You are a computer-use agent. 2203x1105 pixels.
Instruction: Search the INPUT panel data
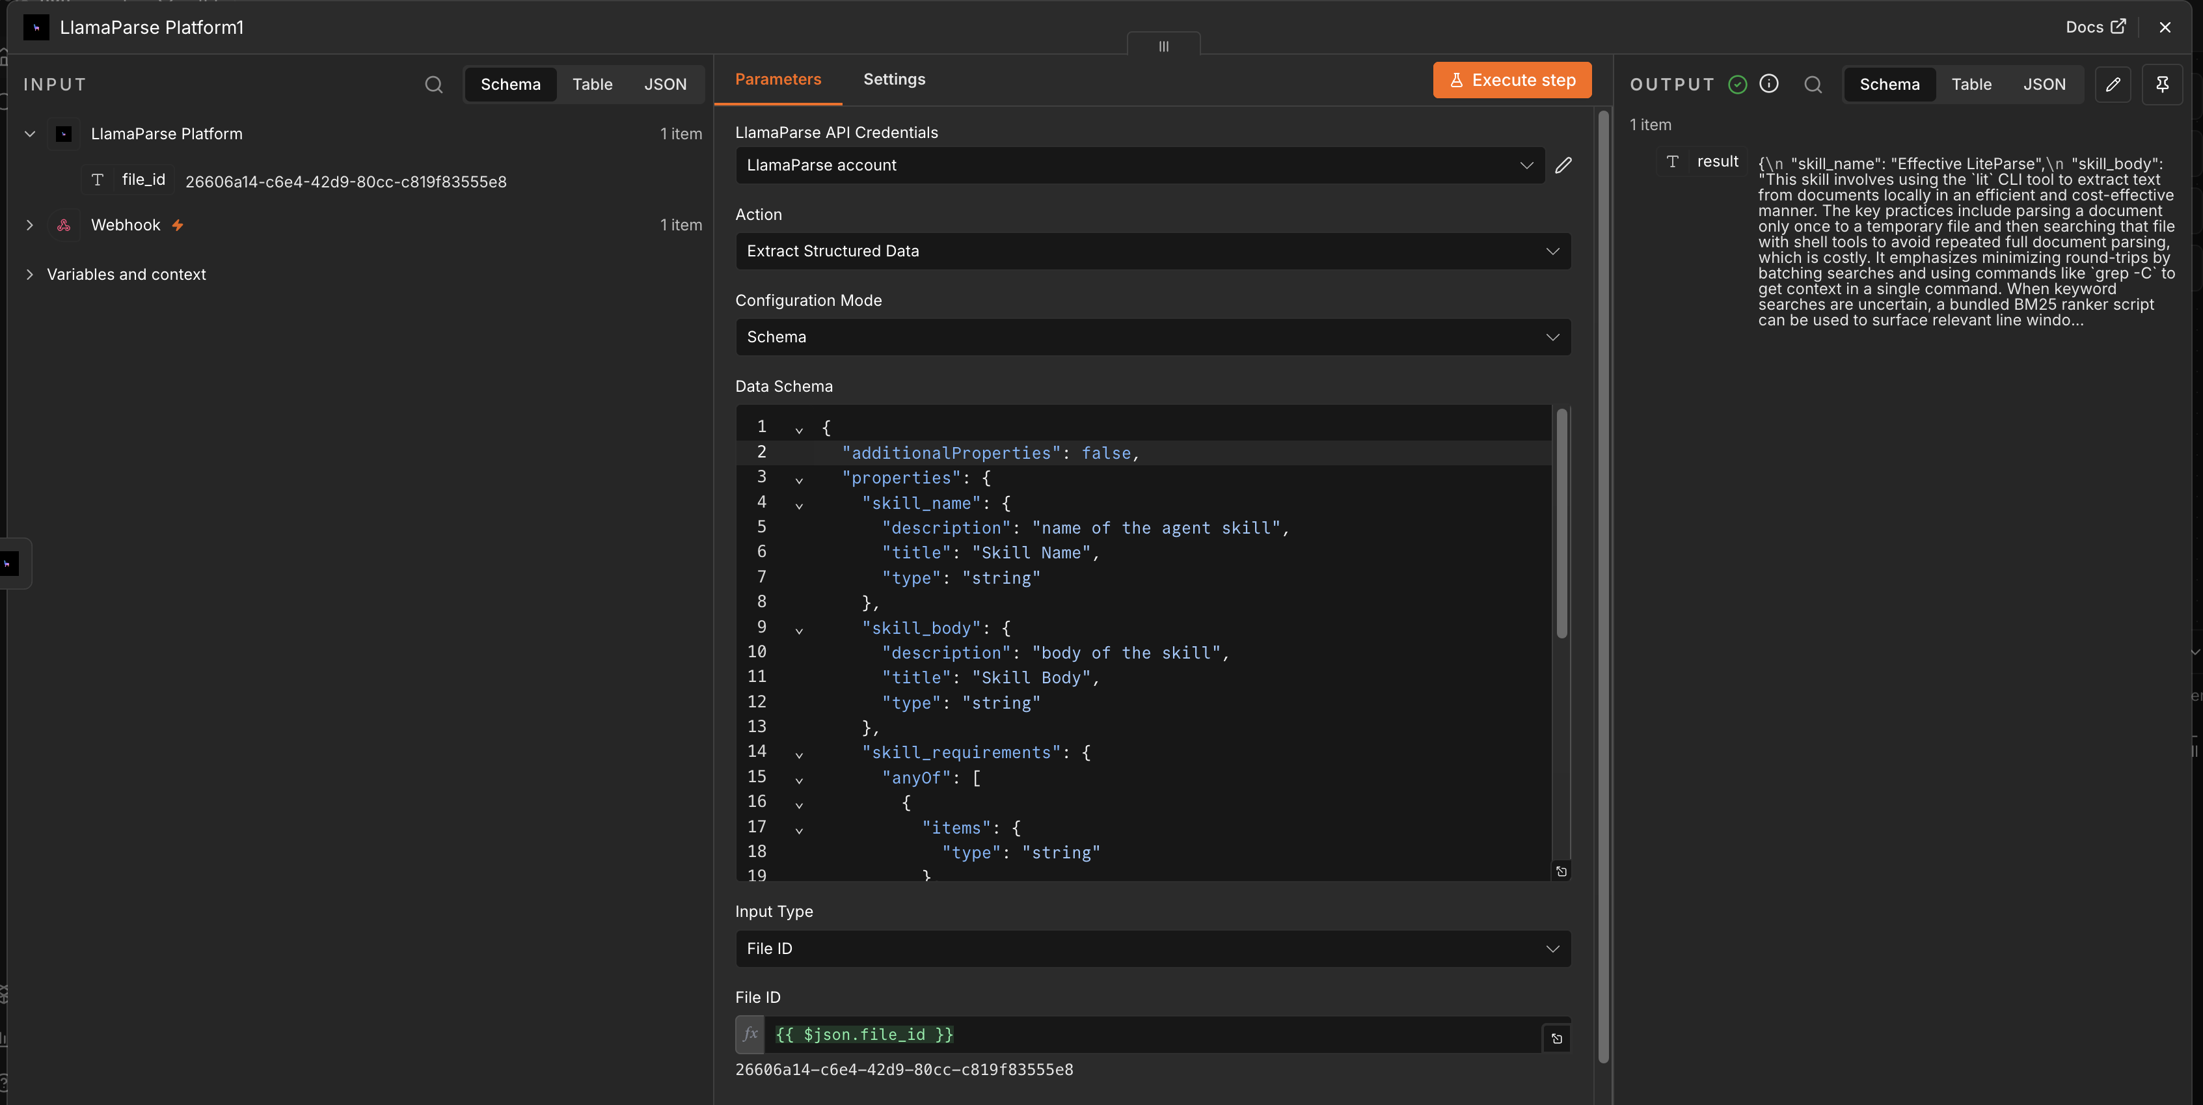433,84
